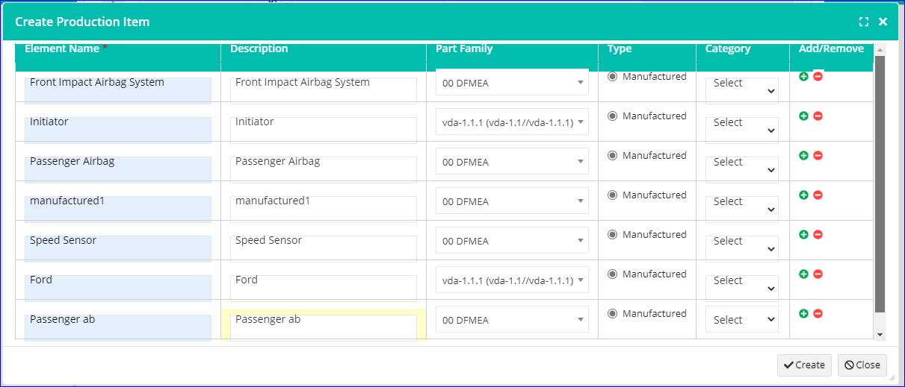Add a row after Speed Sensor
The width and height of the screenshot is (905, 387).
coord(804,235)
